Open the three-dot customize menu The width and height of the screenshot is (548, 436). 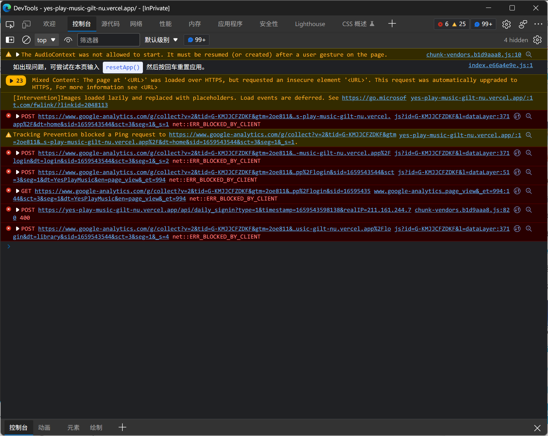click(x=538, y=24)
